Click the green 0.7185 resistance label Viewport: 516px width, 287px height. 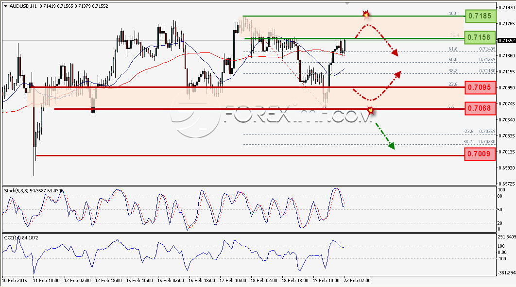[480, 16]
